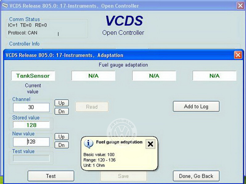Focus the New value input field
This screenshot has width=246, height=184.
coord(31,142)
